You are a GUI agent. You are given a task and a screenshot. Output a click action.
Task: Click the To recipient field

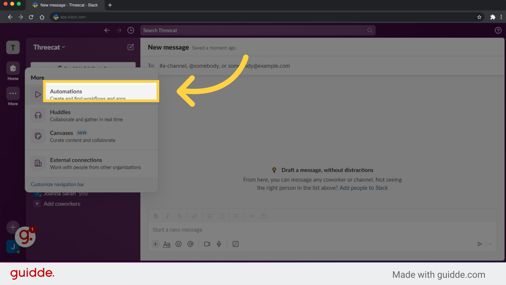322,66
